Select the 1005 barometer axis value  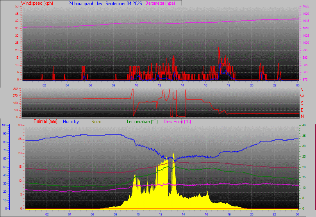point(306,36)
